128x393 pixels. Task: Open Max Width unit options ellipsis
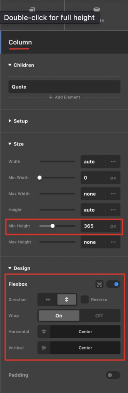coord(113,194)
